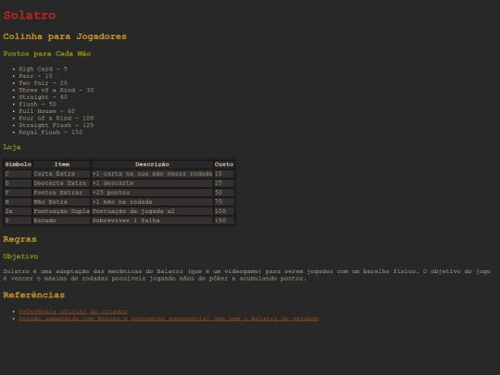Click the cost "10" in Carta Extra row
The image size is (500, 375).
(224, 174)
